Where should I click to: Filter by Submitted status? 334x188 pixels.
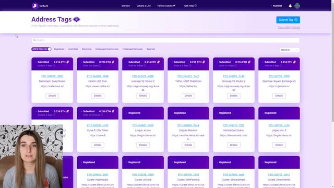pos(73,49)
